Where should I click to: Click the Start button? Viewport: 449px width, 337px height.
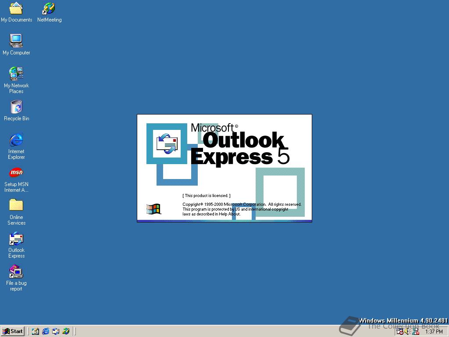click(x=13, y=331)
